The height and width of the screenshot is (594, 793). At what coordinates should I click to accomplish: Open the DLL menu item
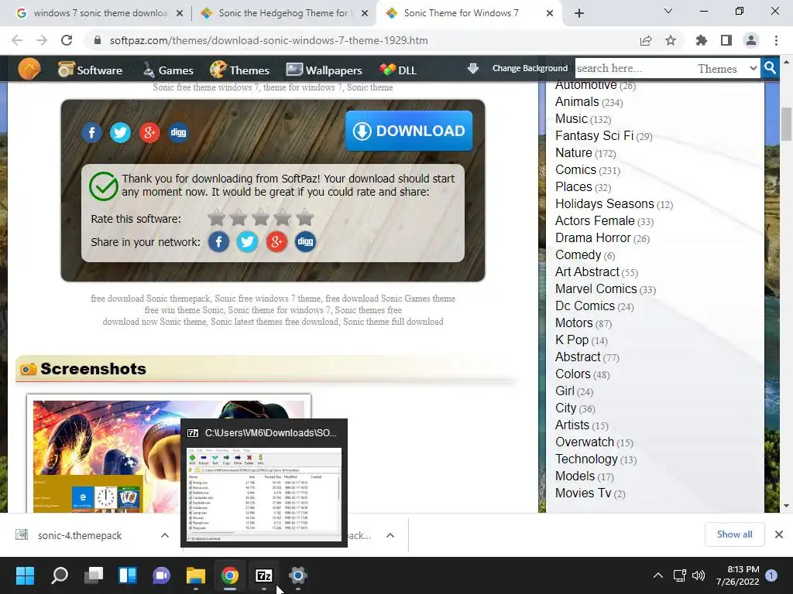tap(398, 70)
